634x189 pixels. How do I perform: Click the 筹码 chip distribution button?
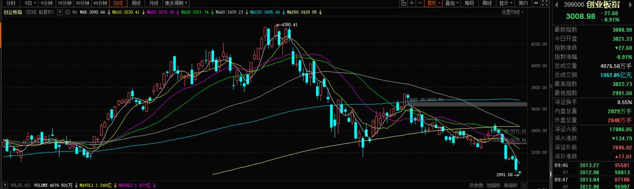click(x=469, y=3)
